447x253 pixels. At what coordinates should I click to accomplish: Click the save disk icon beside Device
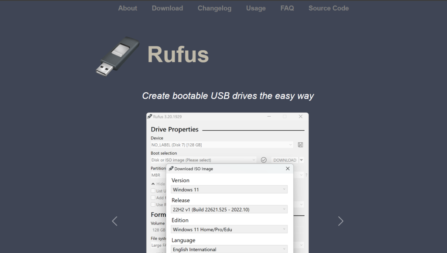point(300,145)
